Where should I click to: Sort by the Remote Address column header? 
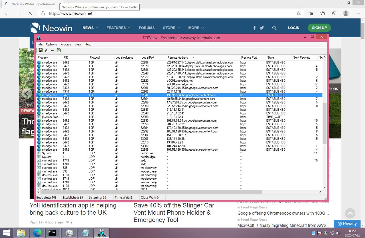(203, 58)
